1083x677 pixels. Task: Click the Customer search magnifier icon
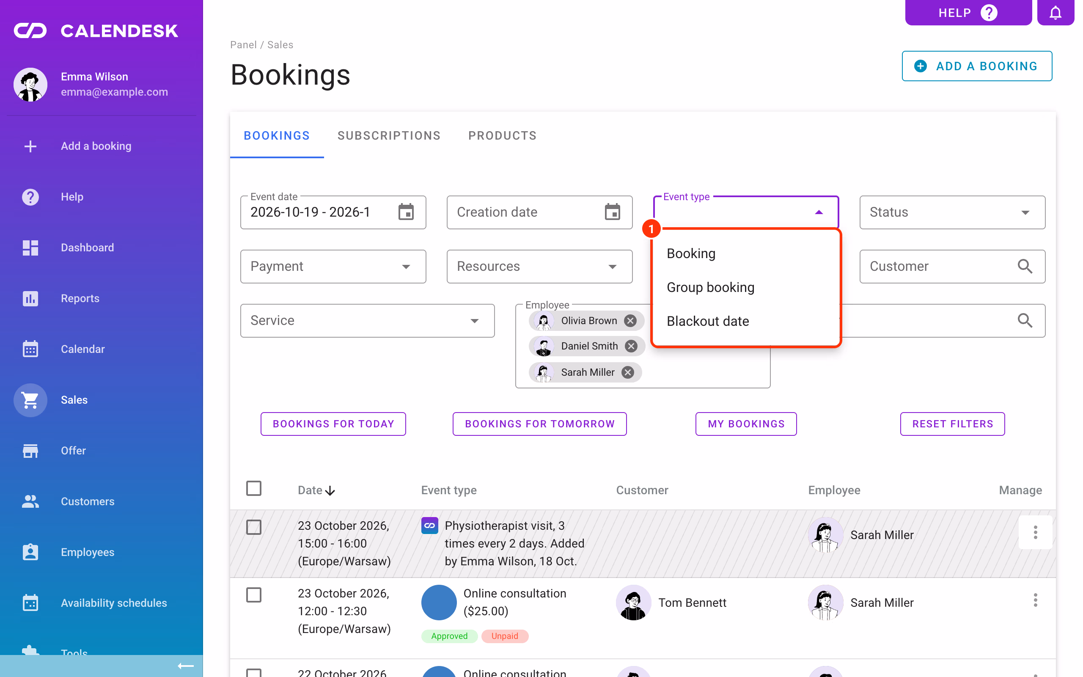[x=1024, y=267]
